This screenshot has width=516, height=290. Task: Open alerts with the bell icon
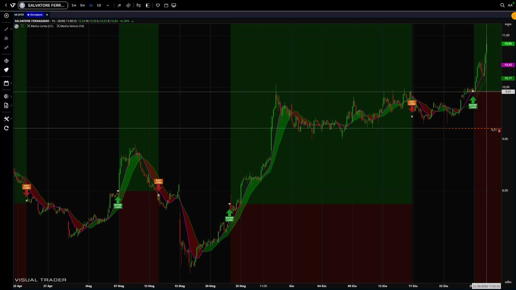coord(6,70)
